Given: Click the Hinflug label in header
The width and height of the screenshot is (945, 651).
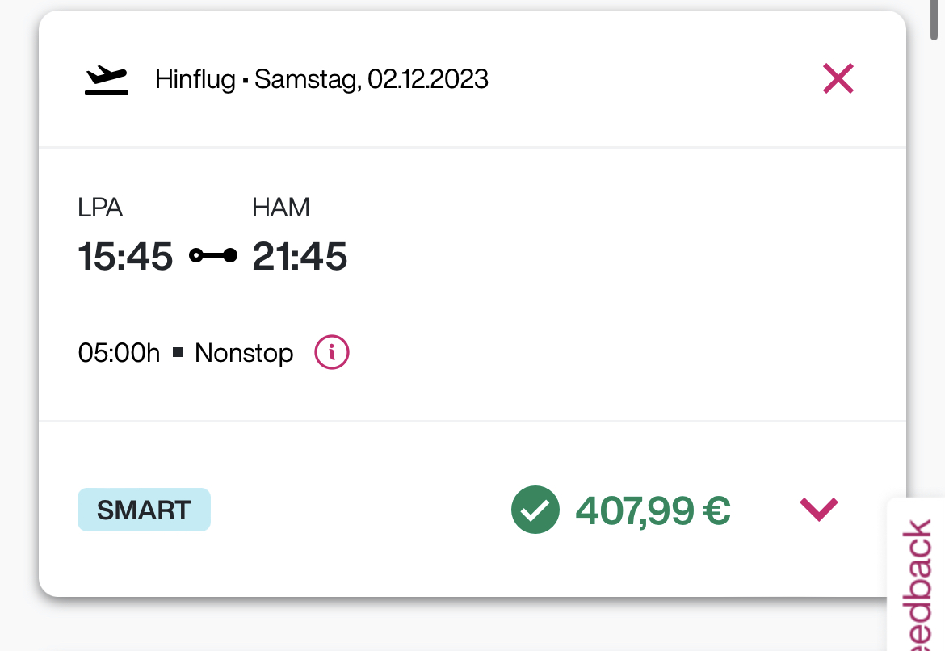Looking at the screenshot, I should click(195, 80).
